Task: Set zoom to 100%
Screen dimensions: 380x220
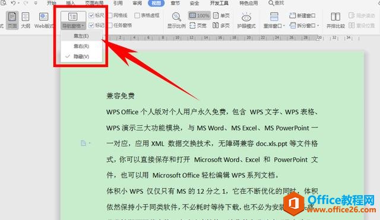Action: coord(199,16)
